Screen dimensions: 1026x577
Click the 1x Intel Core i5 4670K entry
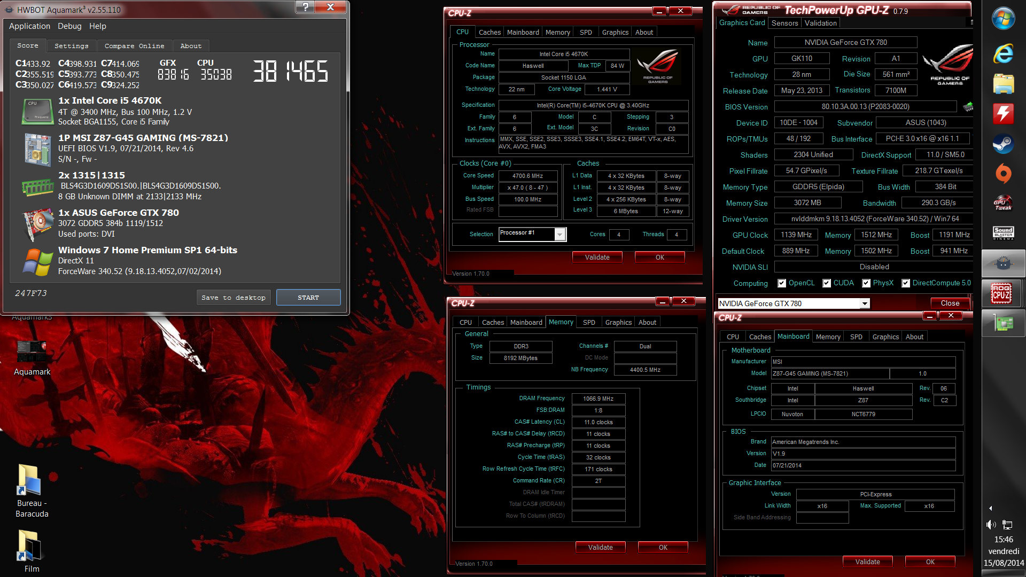(110, 100)
